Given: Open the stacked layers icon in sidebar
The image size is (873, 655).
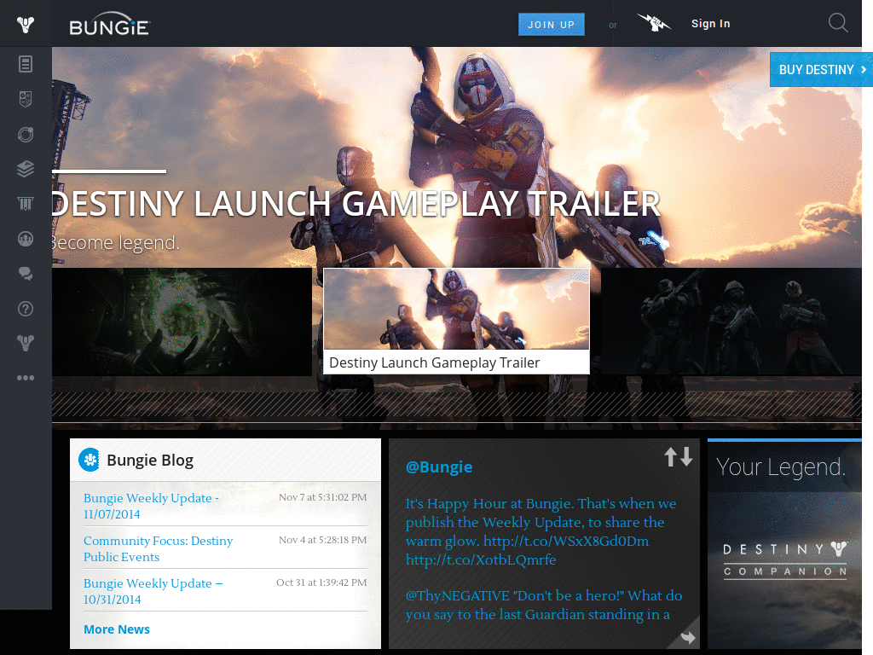Looking at the screenshot, I should pos(26,169).
